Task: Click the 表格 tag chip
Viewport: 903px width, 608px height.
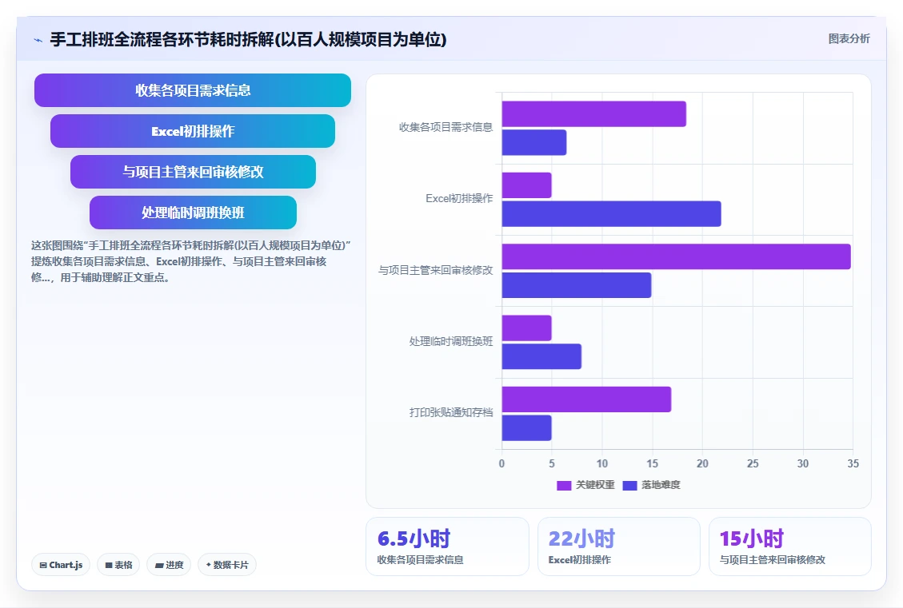Action: click(x=118, y=565)
